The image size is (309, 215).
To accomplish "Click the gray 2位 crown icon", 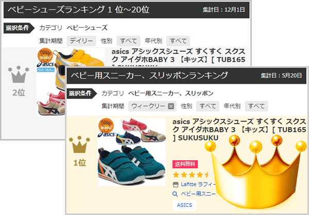I will pyautogui.click(x=19, y=74).
